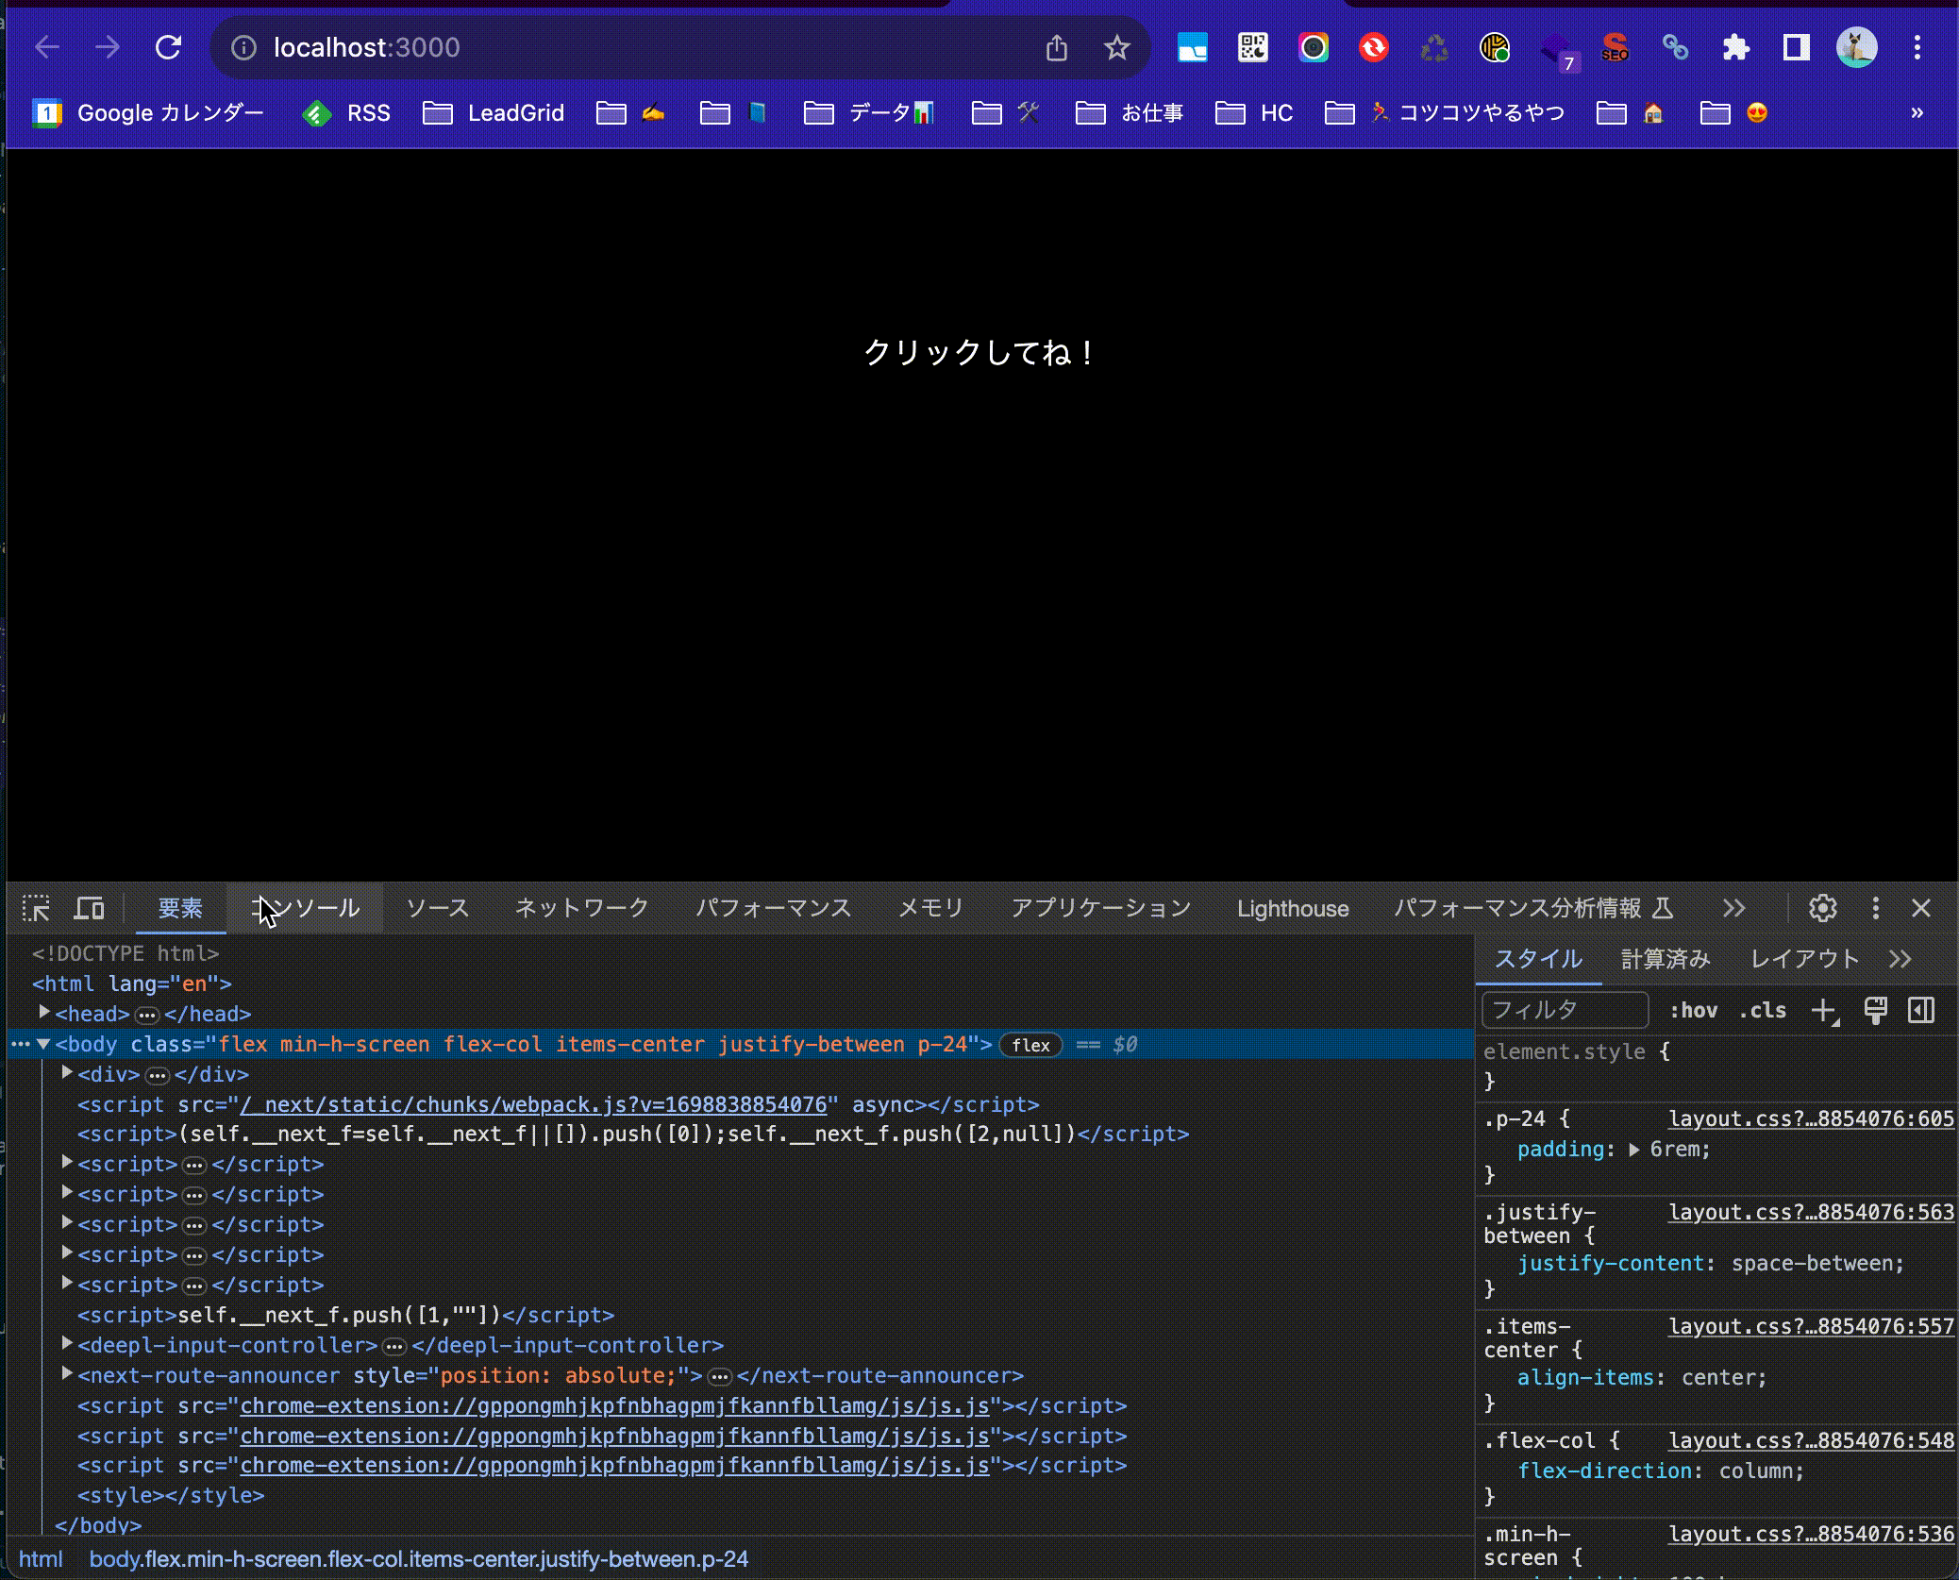Image resolution: width=1959 pixels, height=1580 pixels.
Task: Click the browser forward arrow
Action: [x=108, y=47]
